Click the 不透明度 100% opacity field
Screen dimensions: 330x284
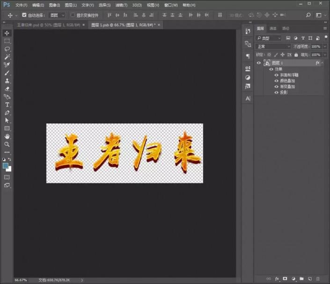pyautogui.click(x=315, y=46)
